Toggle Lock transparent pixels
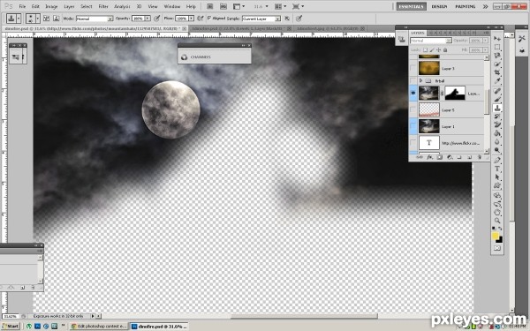The width and height of the screenshot is (530, 331). tap(425, 50)
